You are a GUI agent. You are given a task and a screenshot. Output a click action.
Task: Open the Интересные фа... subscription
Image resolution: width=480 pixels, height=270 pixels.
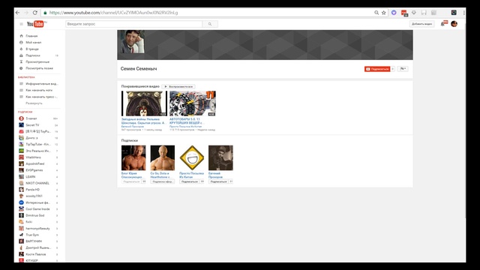click(x=37, y=202)
